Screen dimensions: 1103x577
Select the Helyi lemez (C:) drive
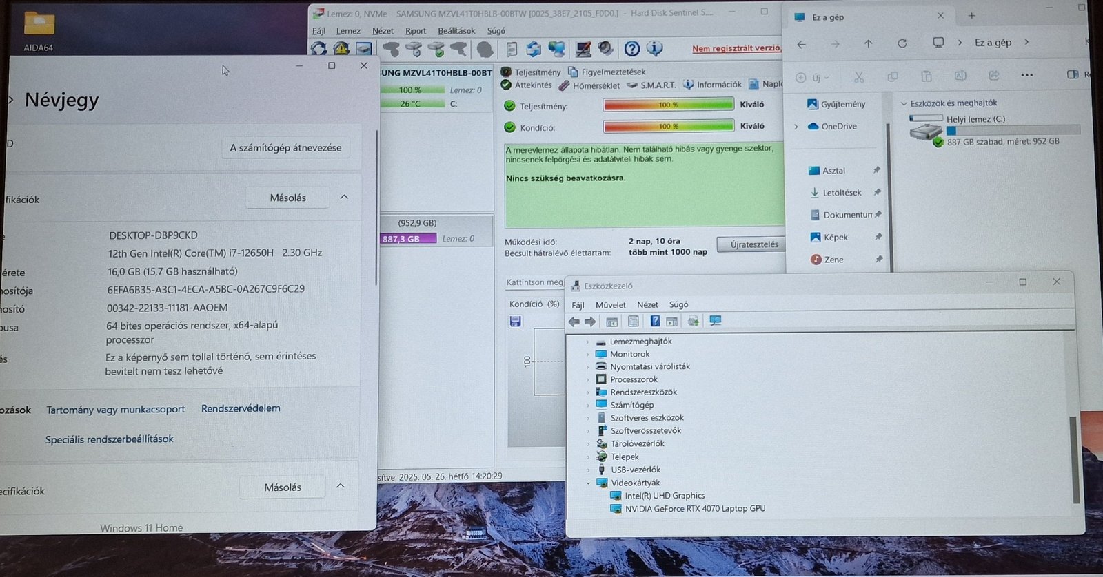pos(994,129)
